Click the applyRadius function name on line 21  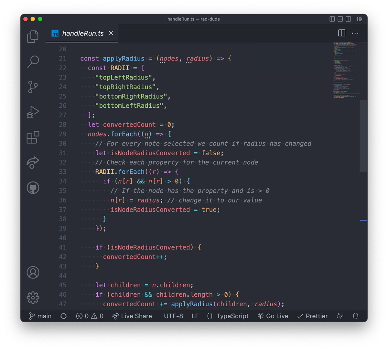pos(124,59)
